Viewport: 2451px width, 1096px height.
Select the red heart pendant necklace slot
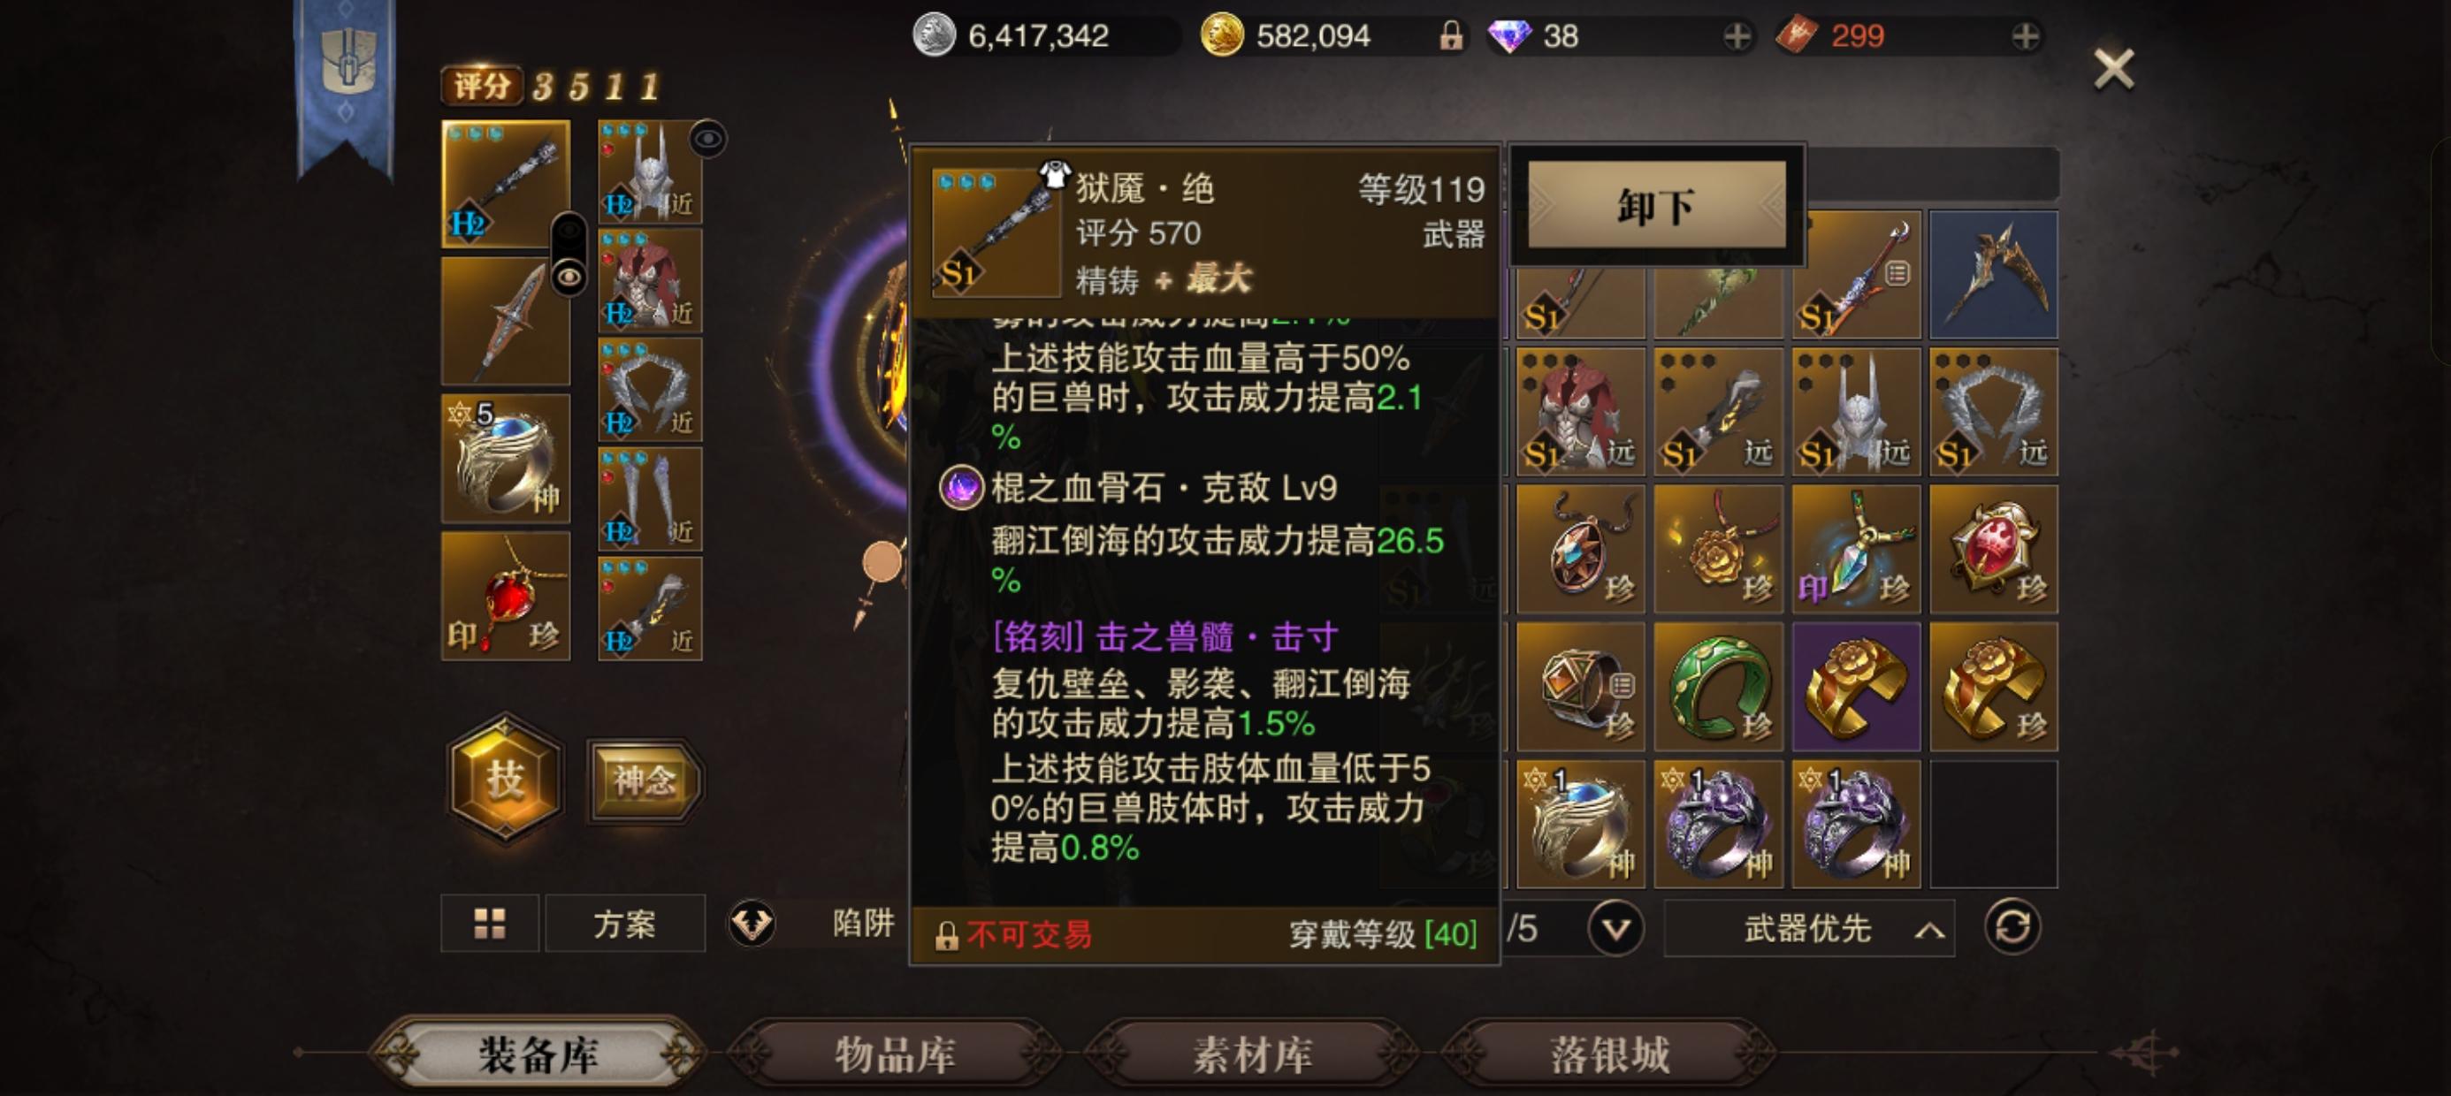pyautogui.click(x=505, y=596)
